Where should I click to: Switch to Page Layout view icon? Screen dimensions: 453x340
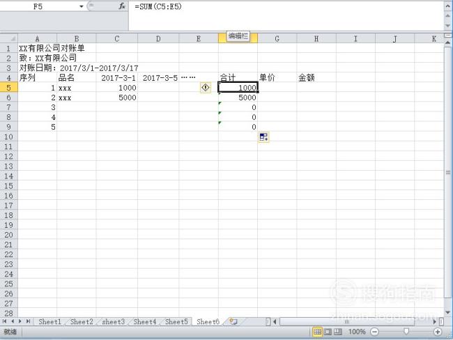pyautogui.click(x=328, y=332)
